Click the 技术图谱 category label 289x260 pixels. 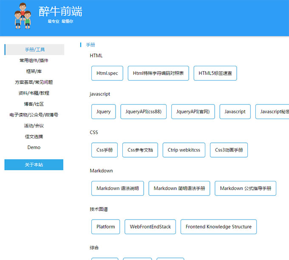pyautogui.click(x=99, y=209)
